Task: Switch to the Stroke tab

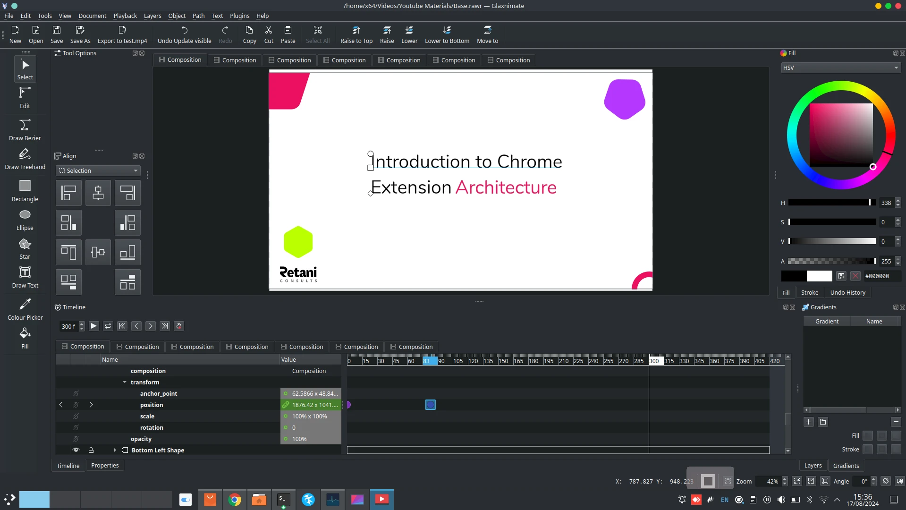Action: pyautogui.click(x=810, y=292)
